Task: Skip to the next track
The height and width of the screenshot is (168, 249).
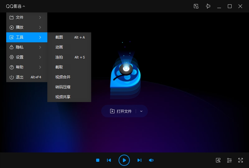Action: pyautogui.click(x=139, y=160)
